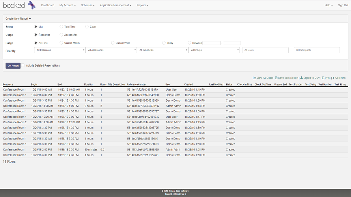Image resolution: width=351 pixels, height=197 pixels.
Task: Open My Account menu
Action: click(67, 6)
